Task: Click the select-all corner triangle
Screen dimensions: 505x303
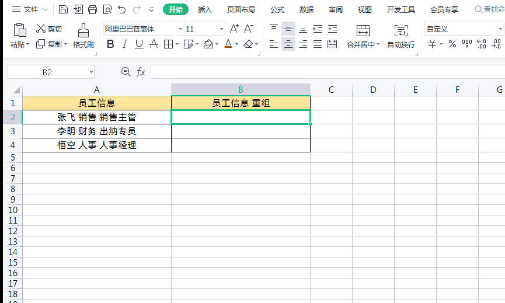Action: (x=16, y=90)
